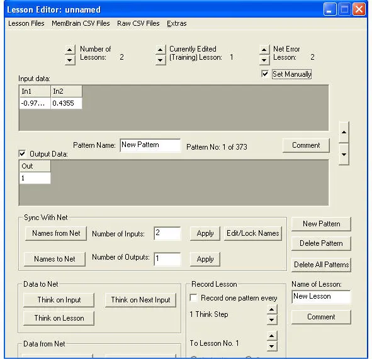
Task: Click Net Error Lesson up arrow
Action: (x=264, y=50)
